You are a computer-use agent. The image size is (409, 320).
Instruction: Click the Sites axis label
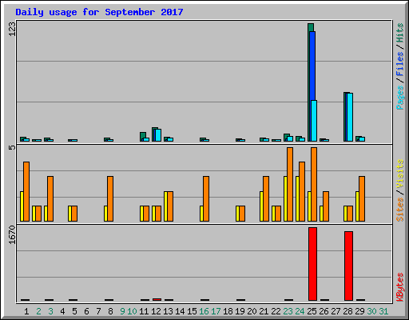(x=399, y=210)
